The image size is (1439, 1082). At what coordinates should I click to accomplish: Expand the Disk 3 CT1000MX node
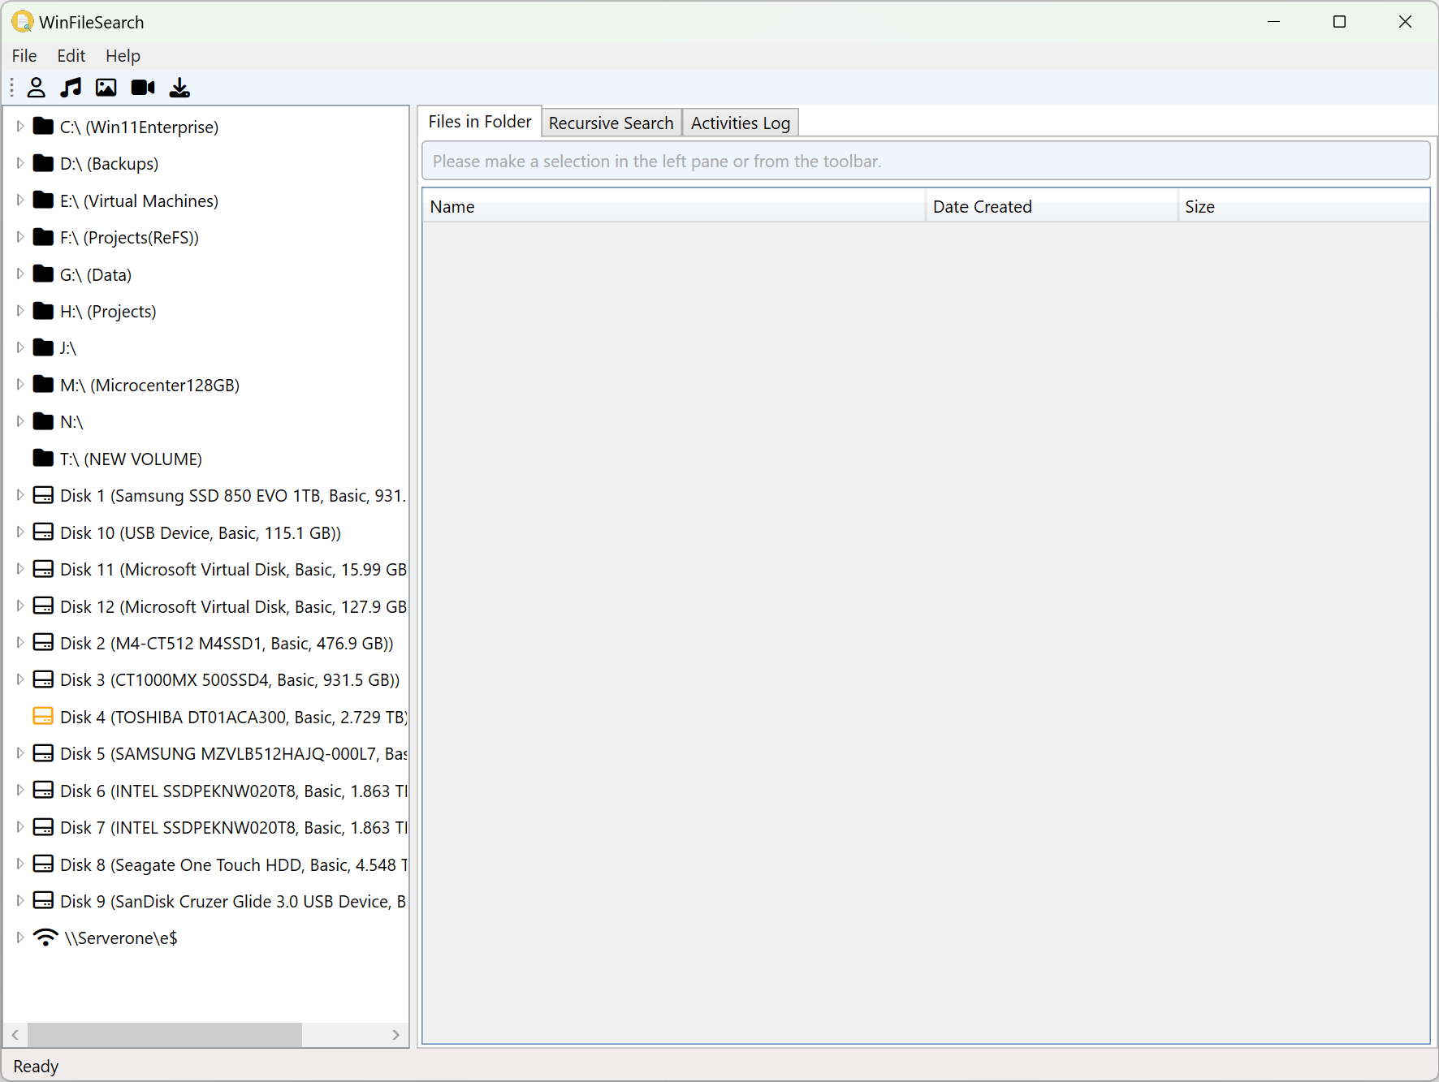[20, 679]
